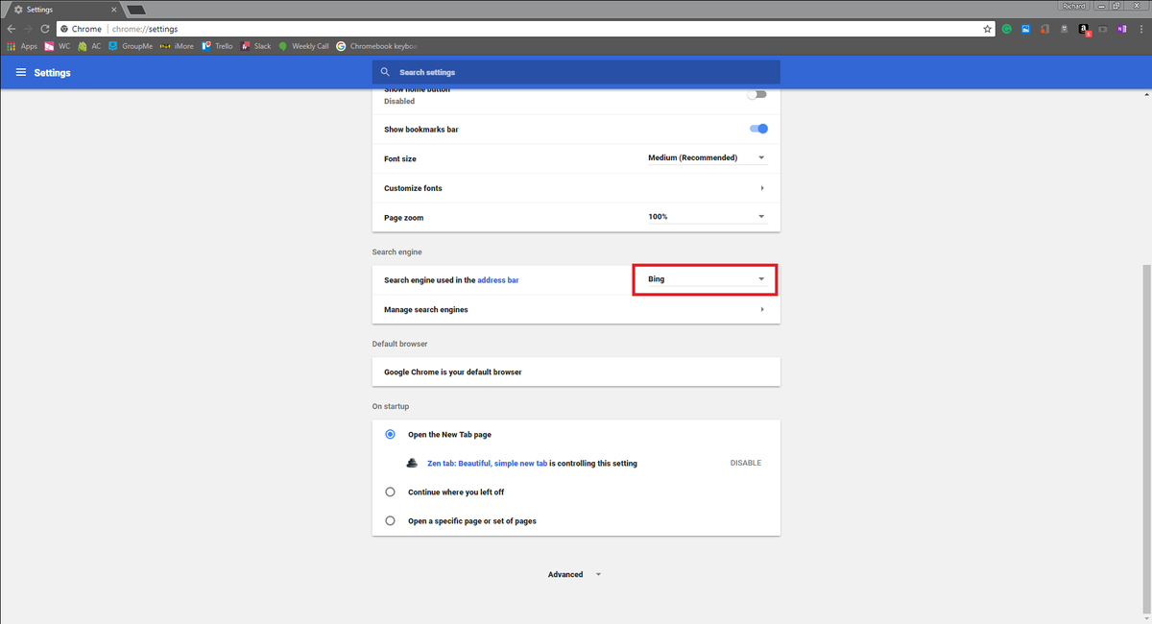
Task: Click the Ghostery extension icon
Action: 1064,29
